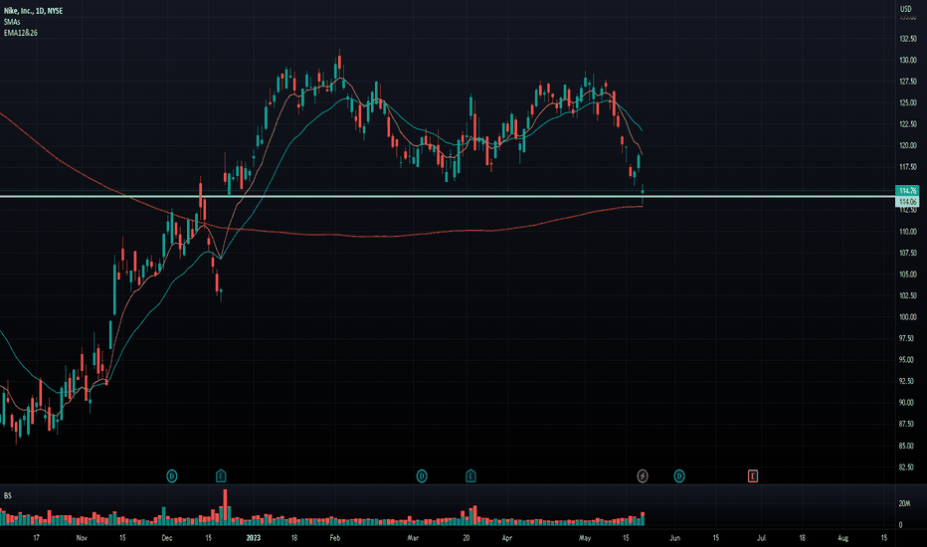927x547 pixels.
Task: Click the Aug label on time axis
Action: [x=843, y=537]
